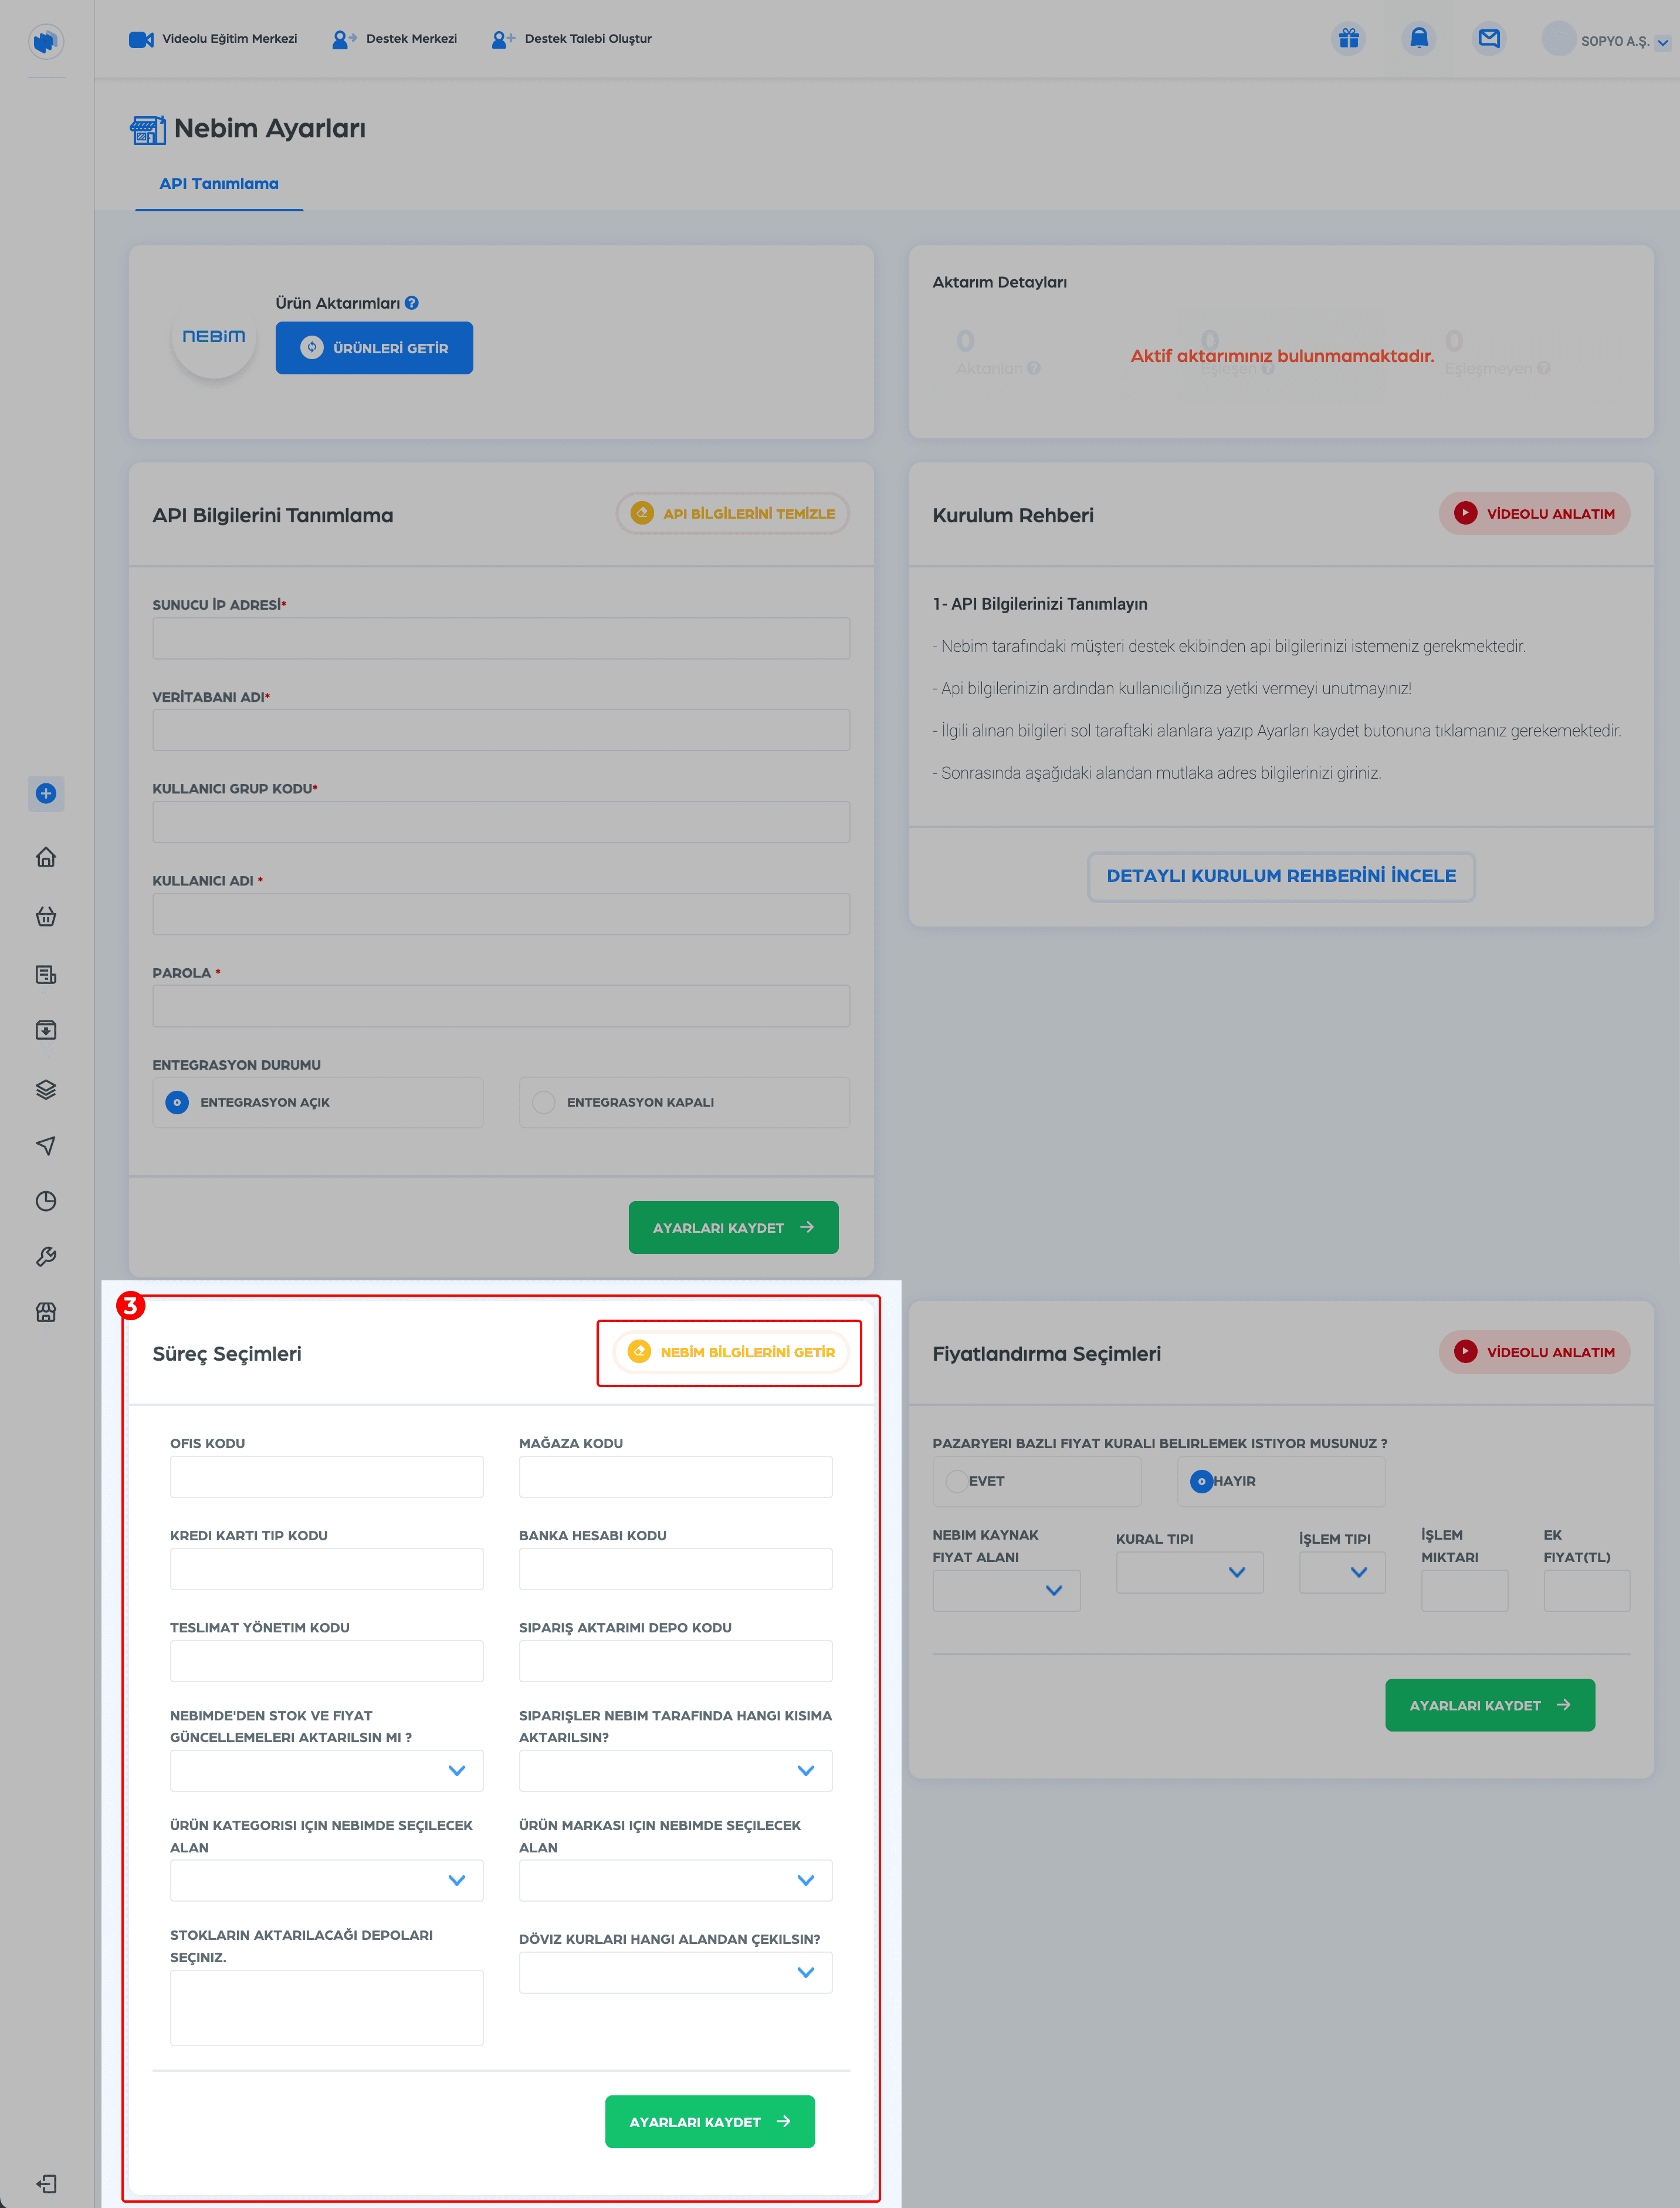Click Nebim Bilgilerini Getir button
Viewport: 1680px width, 2208px height.
coord(730,1352)
